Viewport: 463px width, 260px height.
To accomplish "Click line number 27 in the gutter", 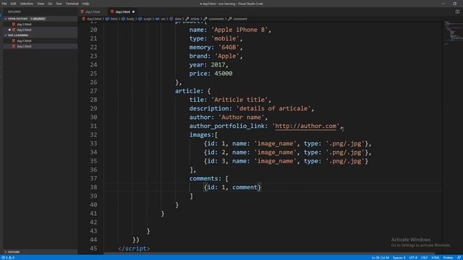I will tap(93, 91).
